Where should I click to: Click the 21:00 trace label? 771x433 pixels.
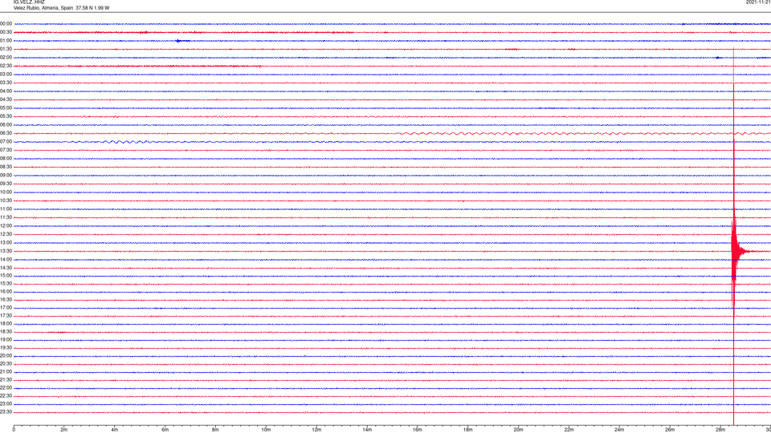click(6, 372)
